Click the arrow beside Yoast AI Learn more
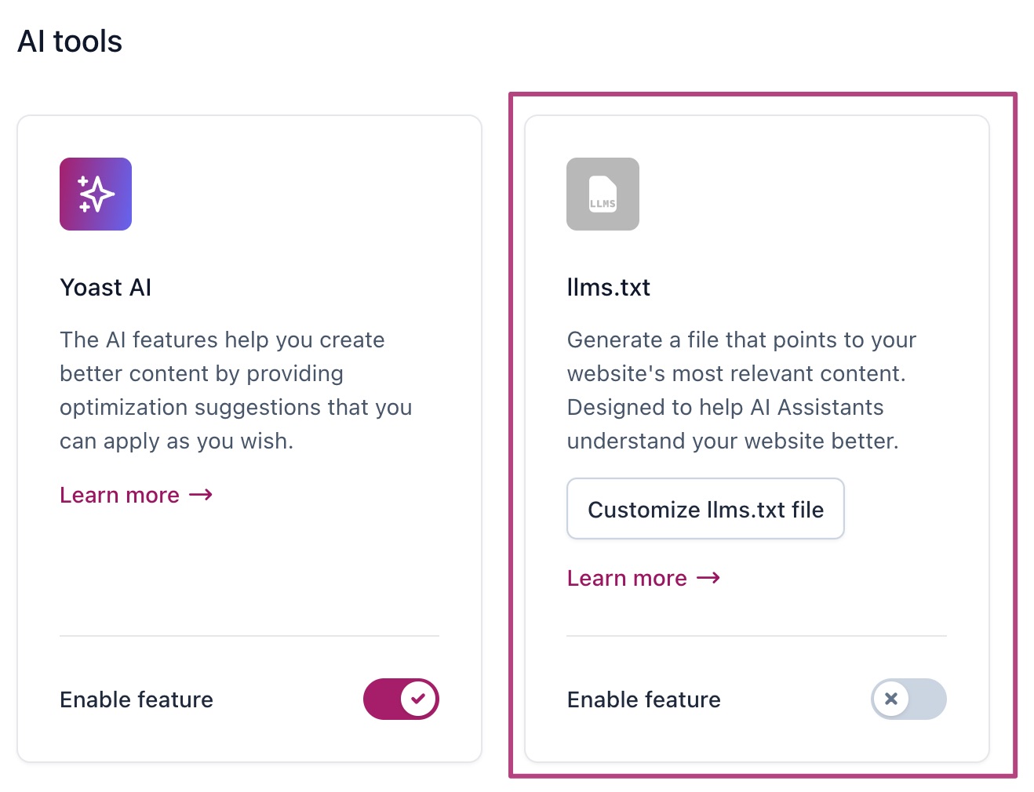The image size is (1034, 792). click(x=201, y=495)
